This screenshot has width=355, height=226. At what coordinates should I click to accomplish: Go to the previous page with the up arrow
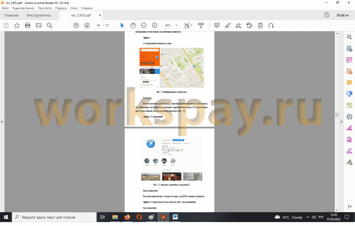point(76,25)
